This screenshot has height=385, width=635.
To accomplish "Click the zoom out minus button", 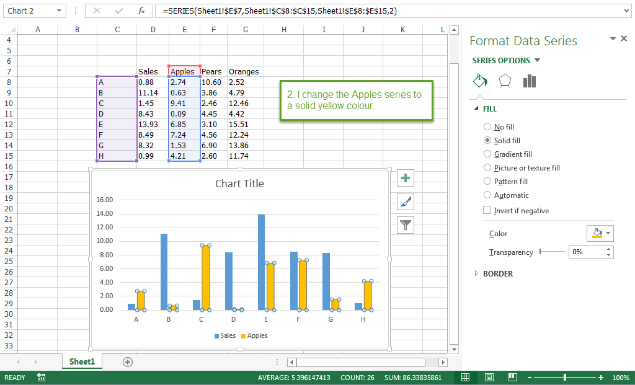I will [530, 378].
